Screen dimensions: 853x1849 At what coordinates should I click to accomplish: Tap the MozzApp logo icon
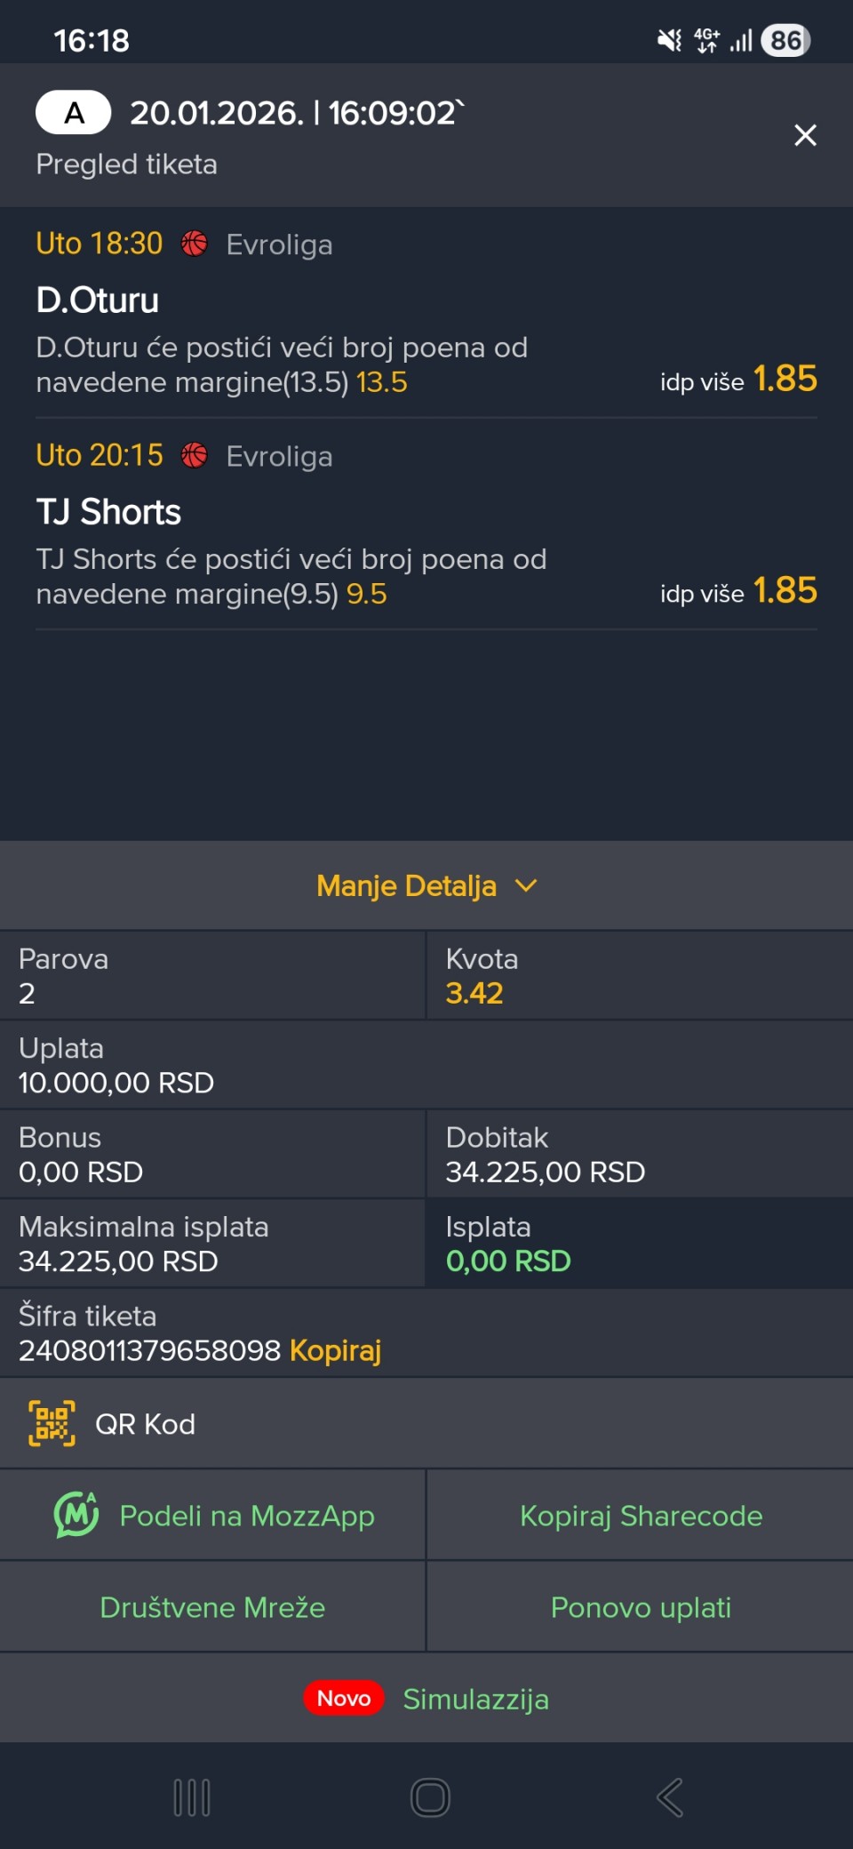76,1515
